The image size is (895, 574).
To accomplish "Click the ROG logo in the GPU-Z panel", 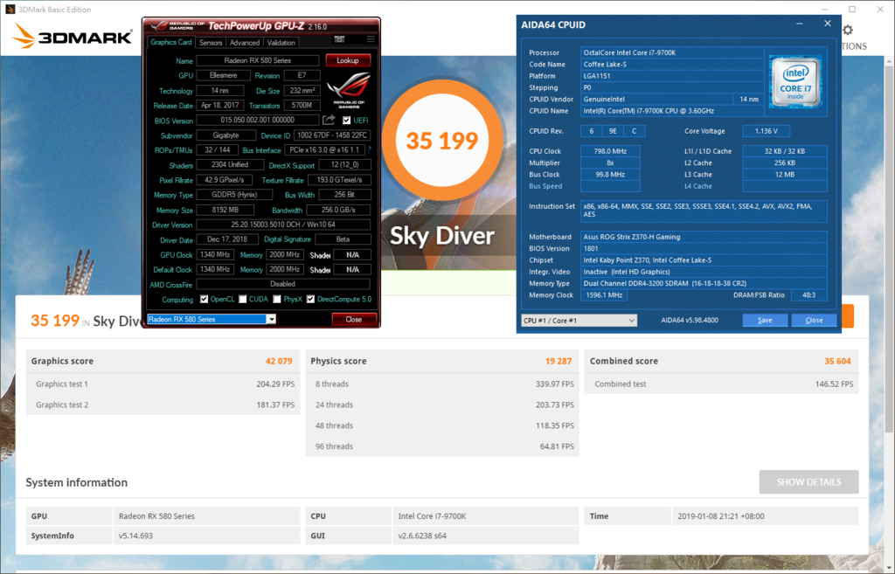I will (348, 91).
